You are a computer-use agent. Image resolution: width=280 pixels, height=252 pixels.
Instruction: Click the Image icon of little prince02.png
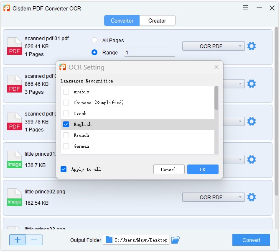click(15, 197)
